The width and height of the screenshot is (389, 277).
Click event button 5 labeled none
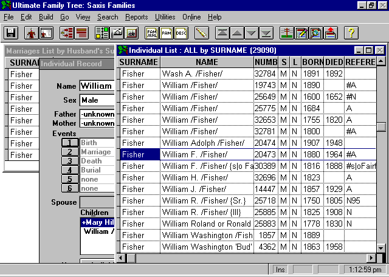(x=70, y=179)
